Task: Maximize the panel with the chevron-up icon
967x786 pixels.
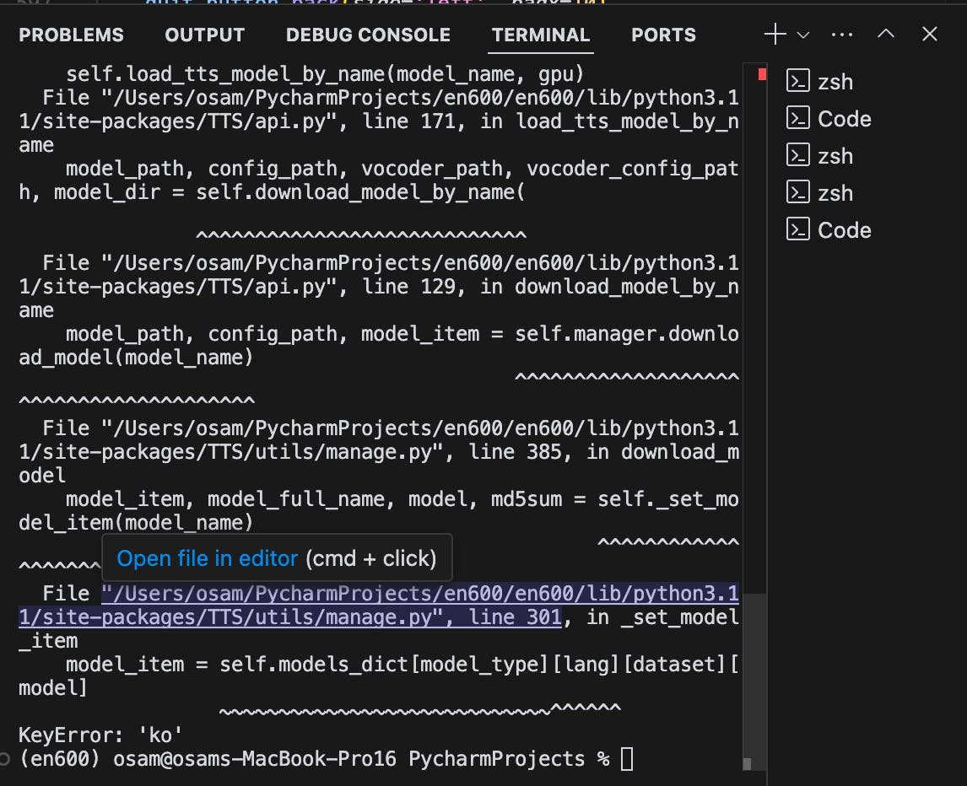Action: coord(886,34)
